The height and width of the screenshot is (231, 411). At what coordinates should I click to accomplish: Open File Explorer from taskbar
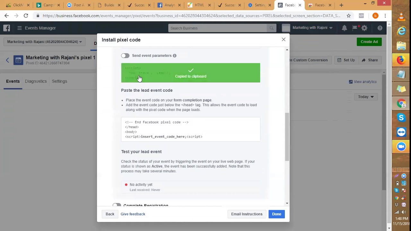[401, 46]
